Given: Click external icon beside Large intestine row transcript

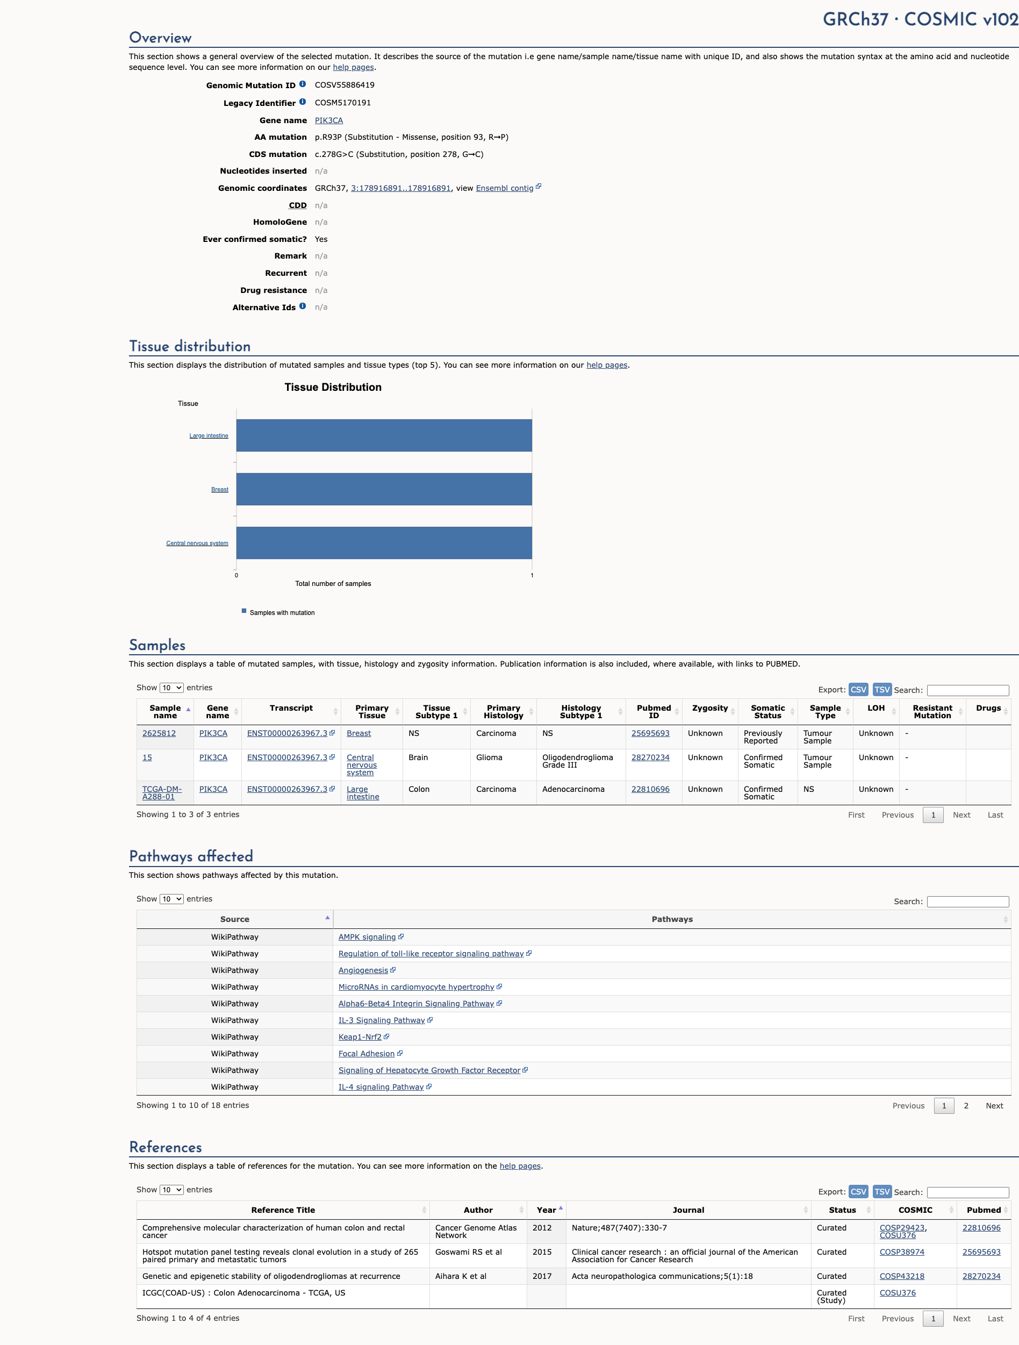Looking at the screenshot, I should (x=332, y=789).
